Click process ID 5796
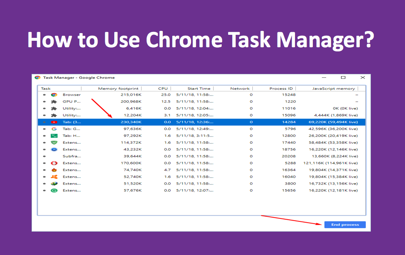The image size is (405, 255). click(x=290, y=129)
